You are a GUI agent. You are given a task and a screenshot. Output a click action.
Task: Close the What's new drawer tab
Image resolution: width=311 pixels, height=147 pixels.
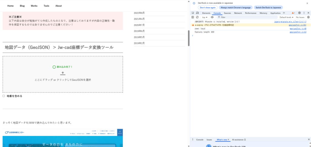[x=228, y=139]
